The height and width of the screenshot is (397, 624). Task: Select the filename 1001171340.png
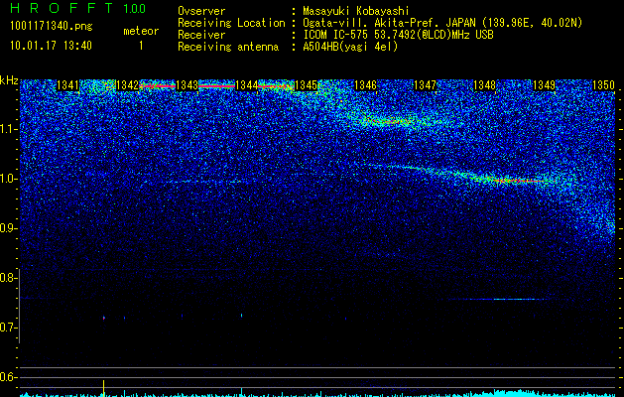(x=52, y=27)
